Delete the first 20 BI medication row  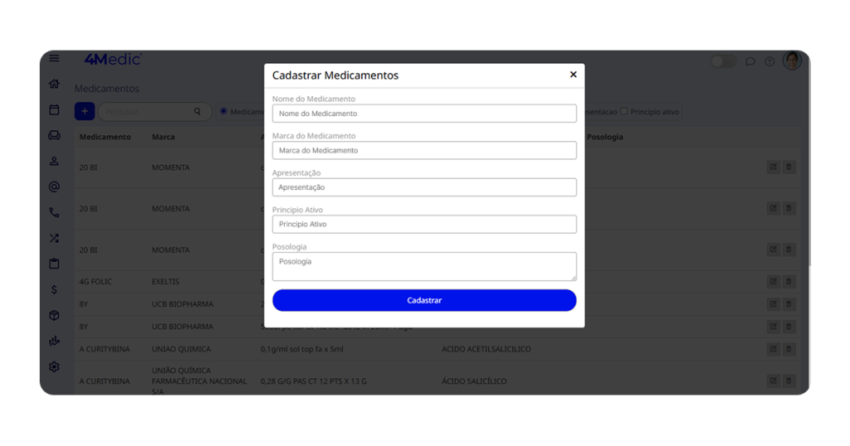pos(789,167)
